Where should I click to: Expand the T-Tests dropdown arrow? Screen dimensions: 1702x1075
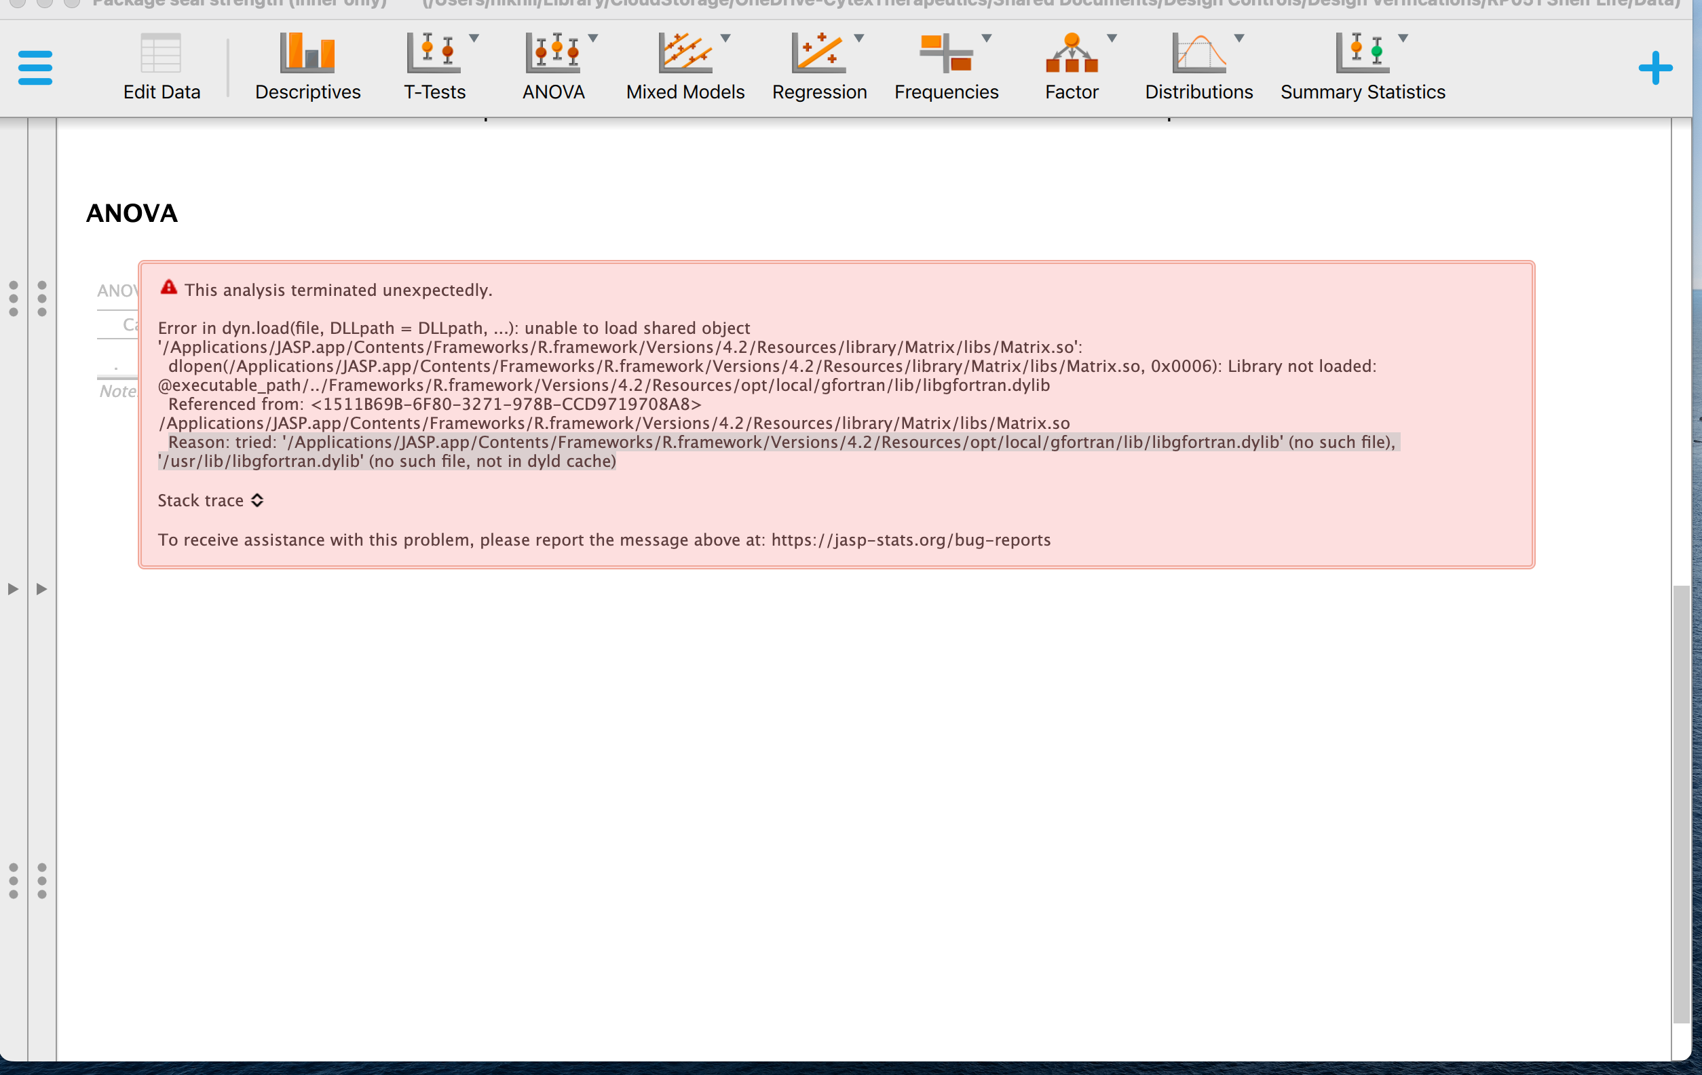[x=474, y=39]
